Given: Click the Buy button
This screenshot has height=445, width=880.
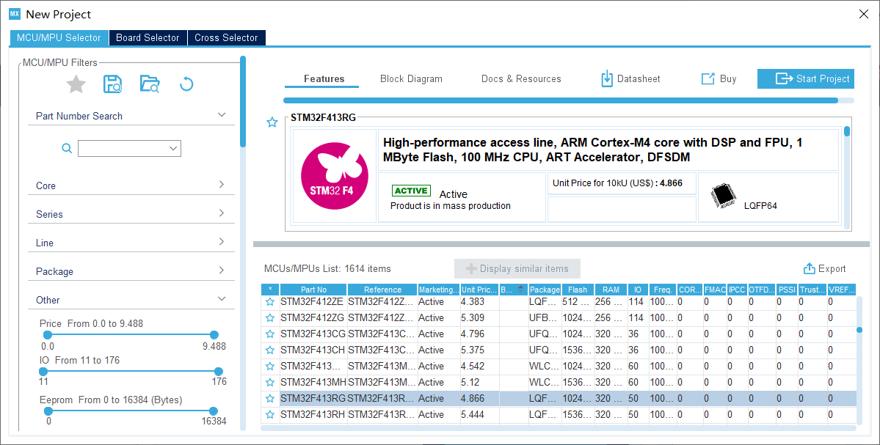Looking at the screenshot, I should [x=719, y=79].
